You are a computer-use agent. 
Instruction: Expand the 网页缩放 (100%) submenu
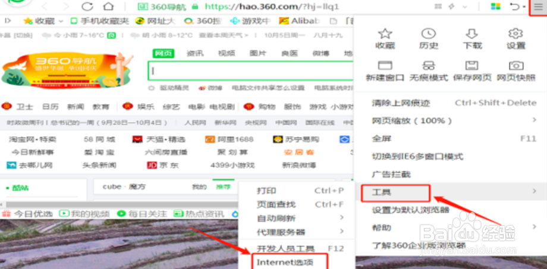[534, 120]
